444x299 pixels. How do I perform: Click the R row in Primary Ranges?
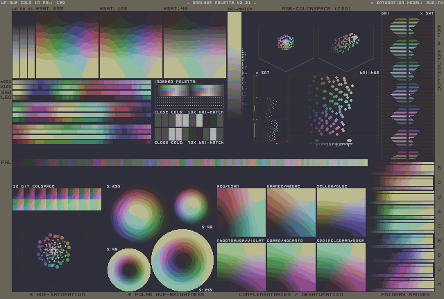tap(402, 169)
